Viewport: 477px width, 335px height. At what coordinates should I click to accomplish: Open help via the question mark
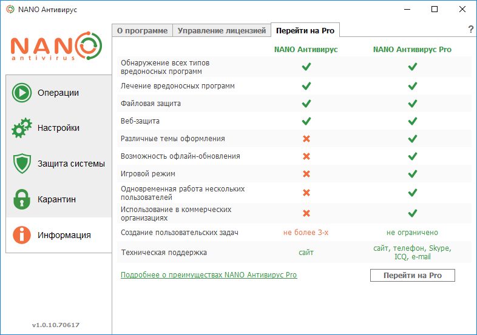(470, 30)
